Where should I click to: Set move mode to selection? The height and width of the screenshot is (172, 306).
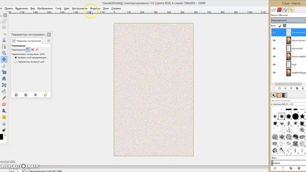click(33, 50)
